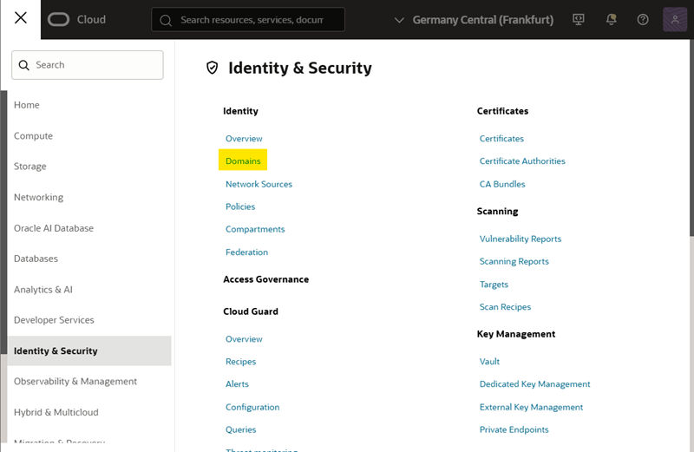Screen dimensions: 694x452
Task: Open Policies link under Identity
Action: tap(240, 206)
